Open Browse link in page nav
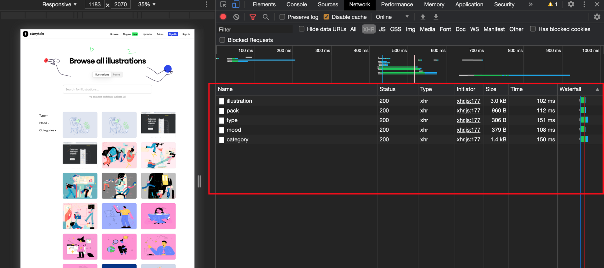Image resolution: width=604 pixels, height=268 pixels. (114, 34)
